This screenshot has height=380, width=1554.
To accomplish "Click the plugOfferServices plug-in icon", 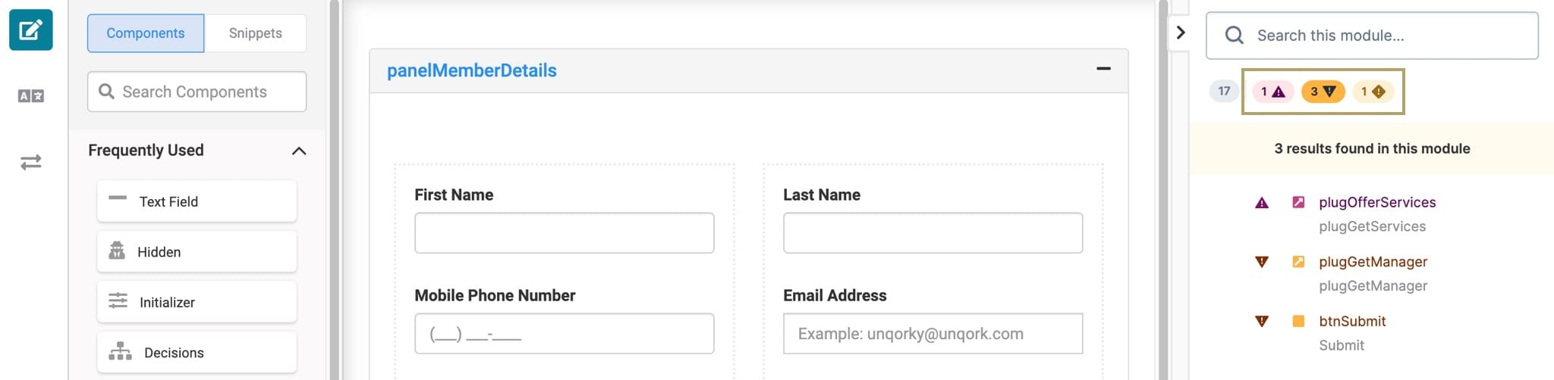I will click(x=1298, y=202).
